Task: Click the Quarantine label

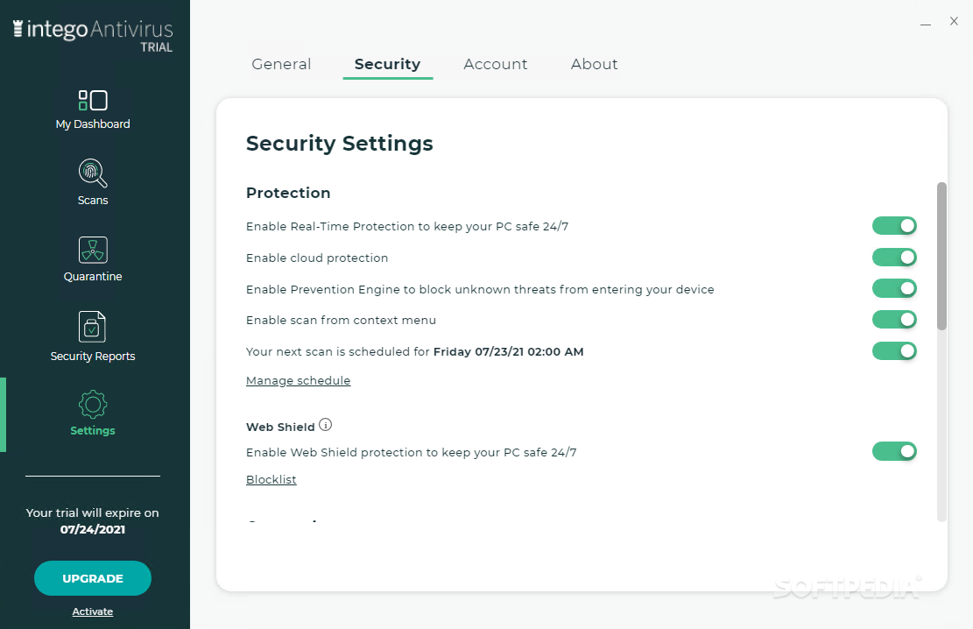Action: coord(93,276)
